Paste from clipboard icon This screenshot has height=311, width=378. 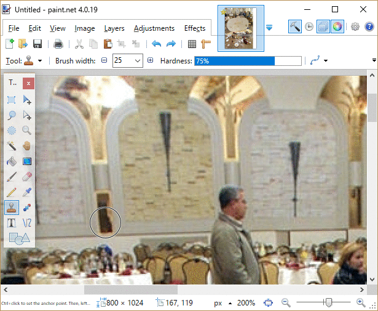pos(108,44)
